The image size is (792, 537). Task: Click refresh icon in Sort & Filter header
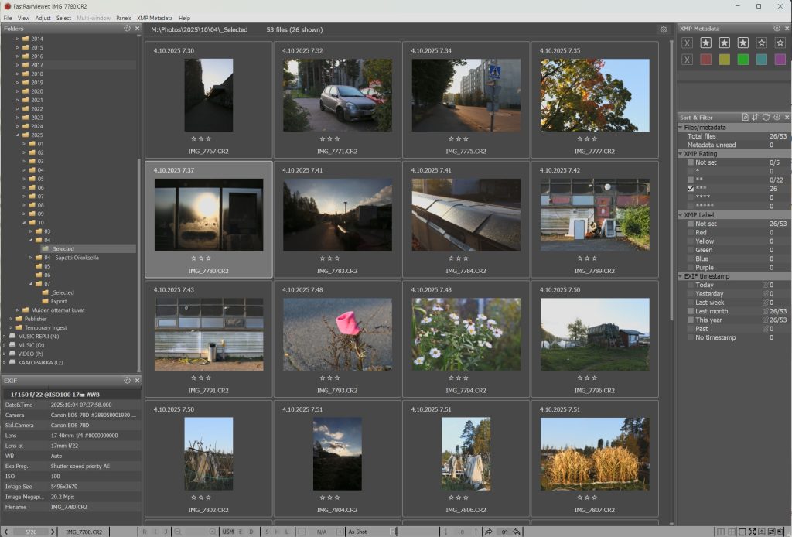766,117
